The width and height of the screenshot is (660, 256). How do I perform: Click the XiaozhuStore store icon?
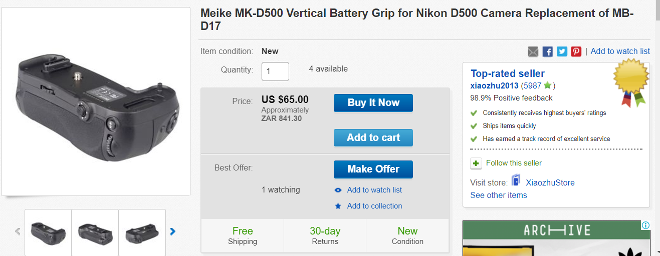pos(516,181)
